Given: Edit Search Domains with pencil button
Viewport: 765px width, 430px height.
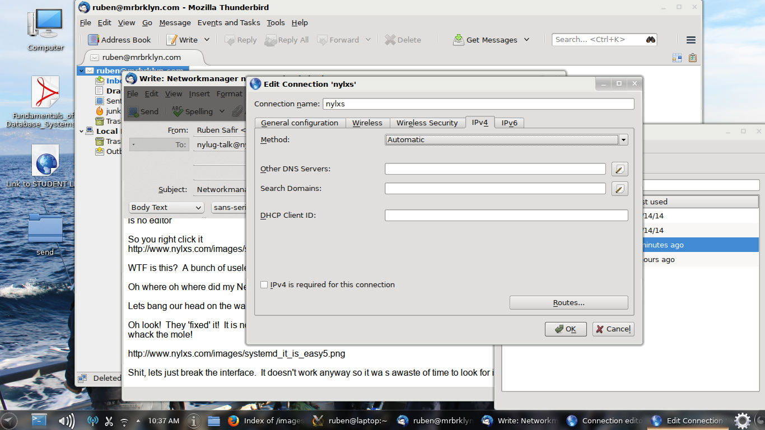Looking at the screenshot, I should point(619,189).
